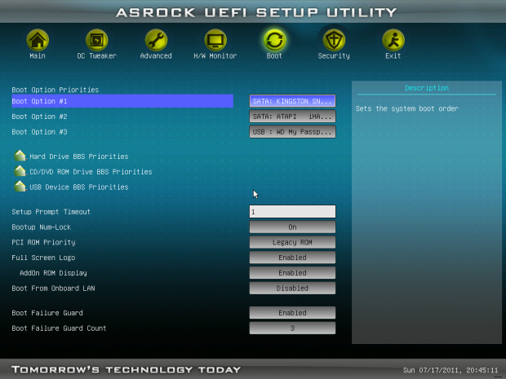506x379 pixels.
Task: Select the Bootup Num-Lock label
Action: tap(42, 227)
